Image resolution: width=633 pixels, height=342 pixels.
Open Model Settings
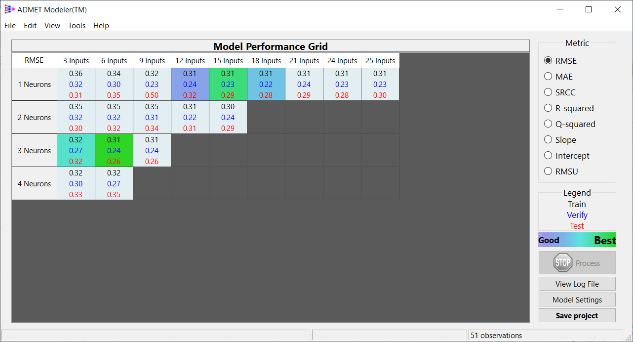577,299
